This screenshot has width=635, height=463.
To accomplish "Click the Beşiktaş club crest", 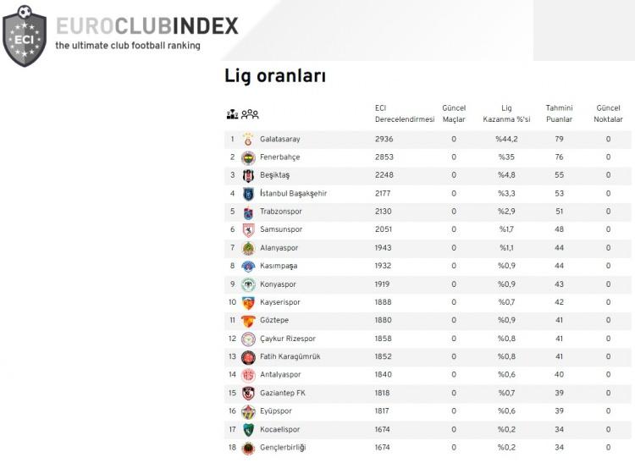I will (x=248, y=176).
